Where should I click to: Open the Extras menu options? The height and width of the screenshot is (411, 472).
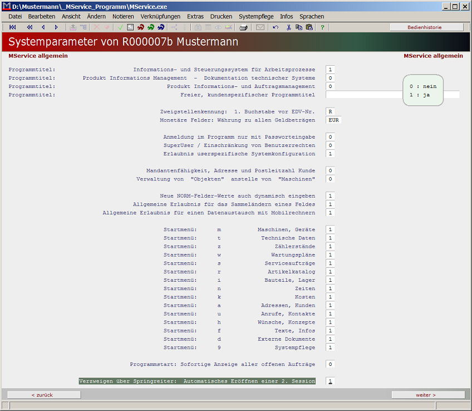click(x=195, y=16)
